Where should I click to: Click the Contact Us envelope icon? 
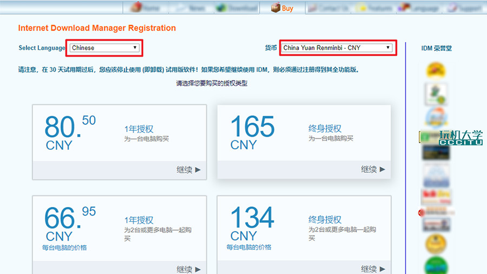(313, 8)
